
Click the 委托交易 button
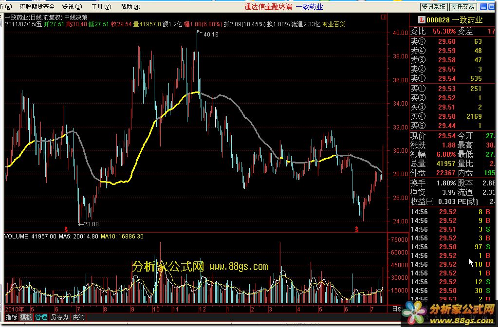coord(462,7)
